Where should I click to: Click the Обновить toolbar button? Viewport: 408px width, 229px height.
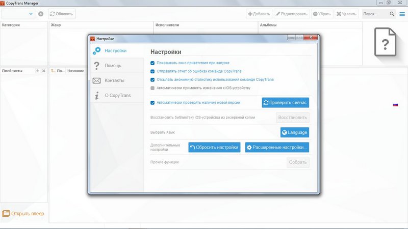click(62, 14)
